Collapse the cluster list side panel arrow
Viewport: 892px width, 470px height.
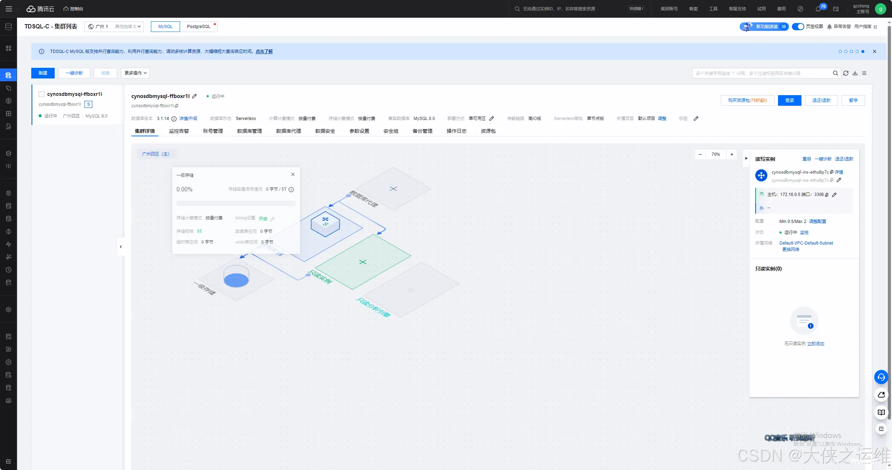coord(121,247)
